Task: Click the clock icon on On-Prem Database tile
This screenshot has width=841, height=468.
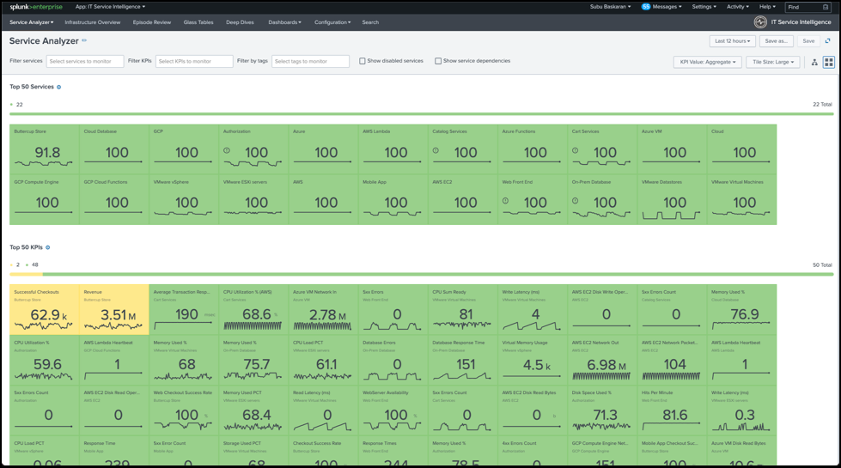Action: point(575,201)
